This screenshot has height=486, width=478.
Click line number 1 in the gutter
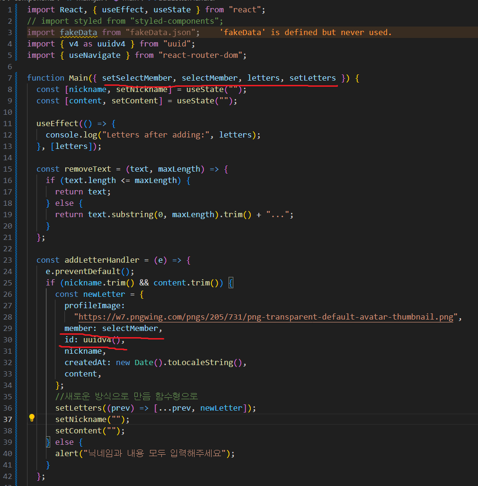click(9, 9)
